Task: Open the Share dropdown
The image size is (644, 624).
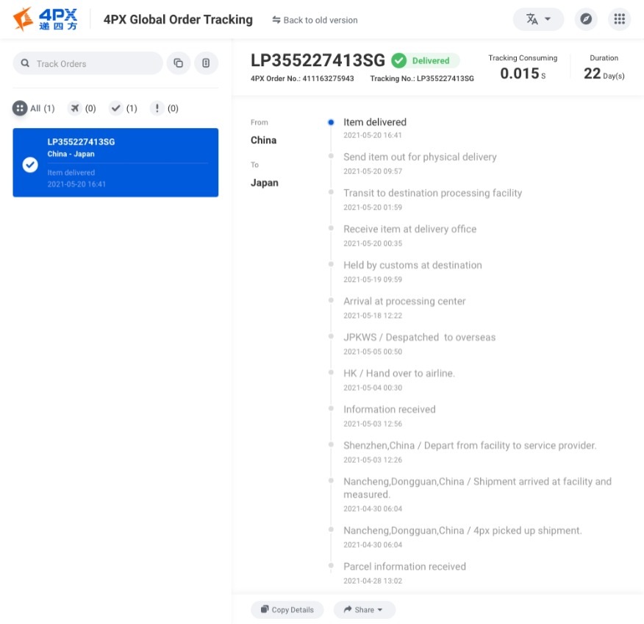Action: (365, 609)
